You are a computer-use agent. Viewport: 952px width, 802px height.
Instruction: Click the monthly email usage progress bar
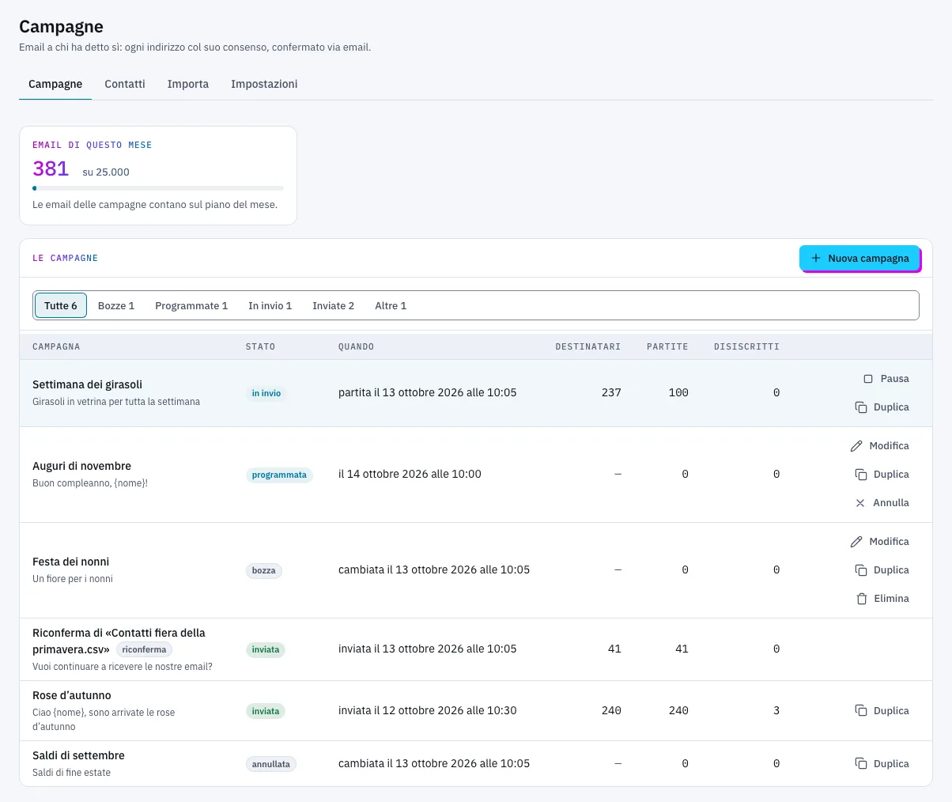(158, 188)
